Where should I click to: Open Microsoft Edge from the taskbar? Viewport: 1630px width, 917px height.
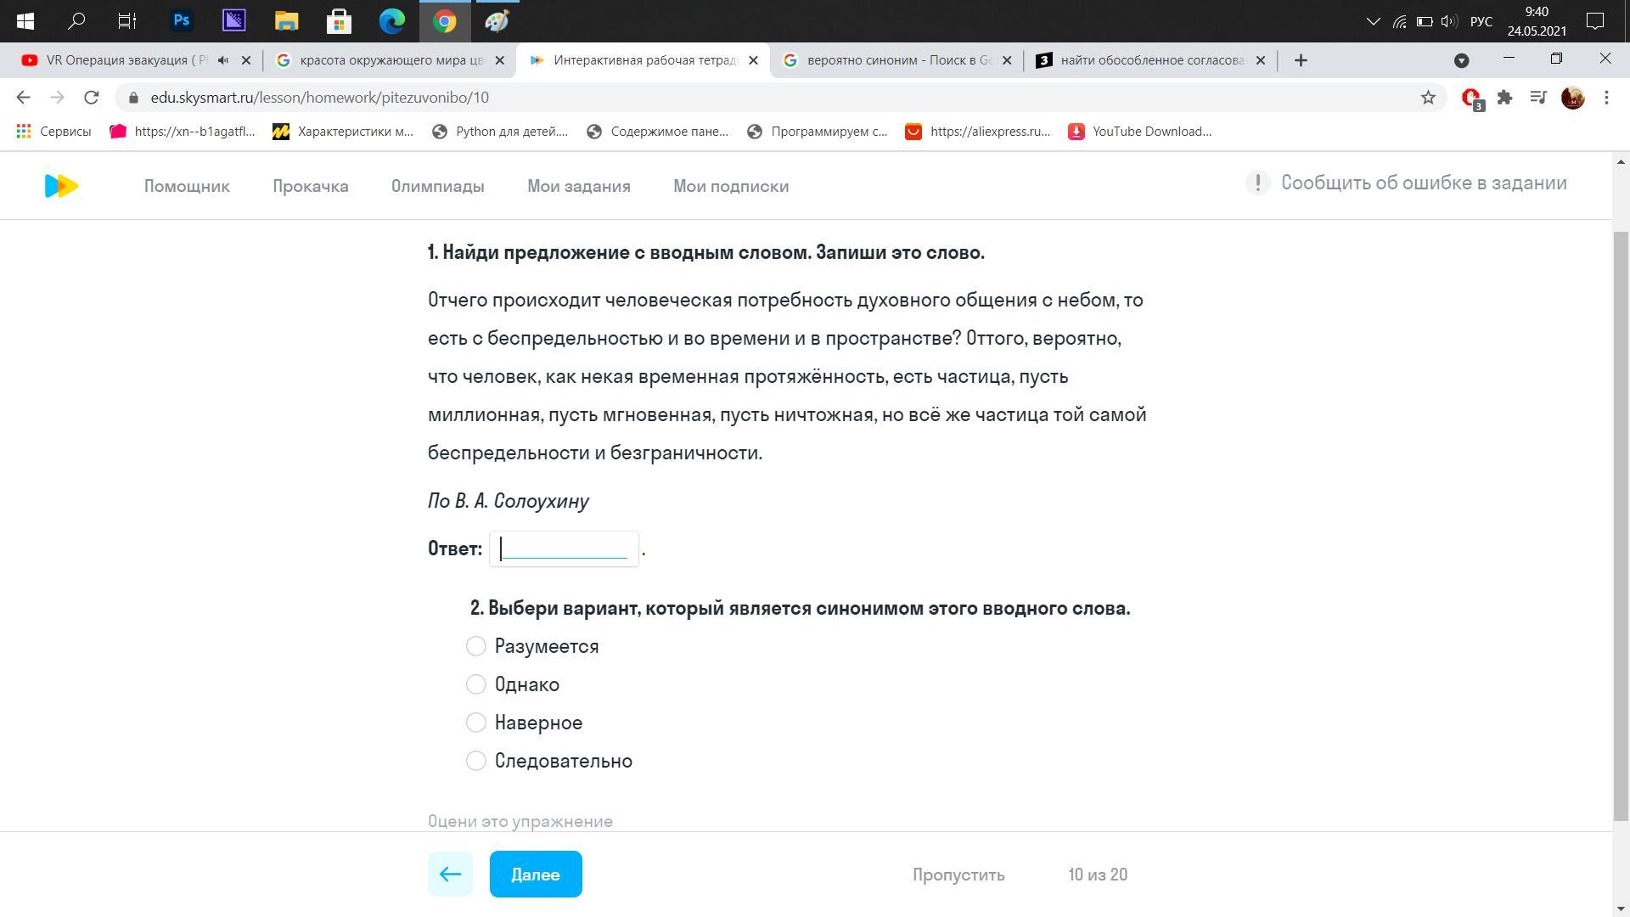(391, 20)
